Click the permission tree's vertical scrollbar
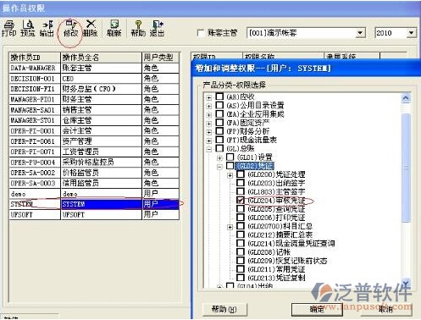The height and width of the screenshot is (320, 421). [x=406, y=189]
